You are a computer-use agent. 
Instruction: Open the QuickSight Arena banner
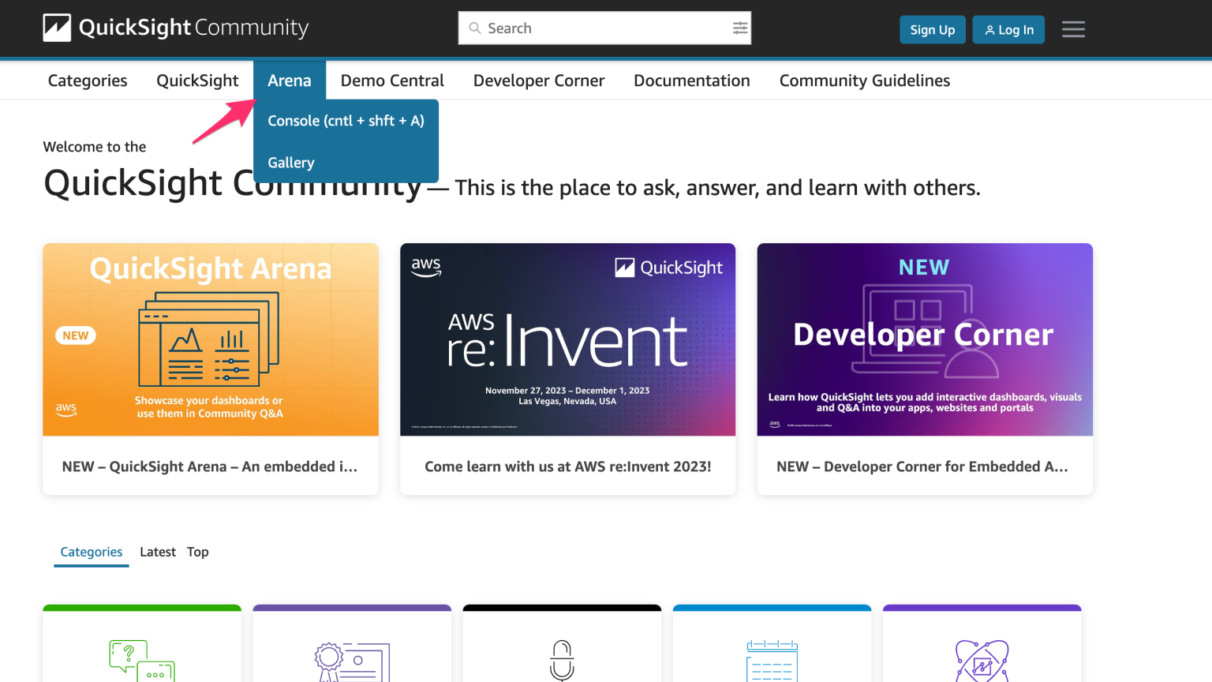click(210, 339)
